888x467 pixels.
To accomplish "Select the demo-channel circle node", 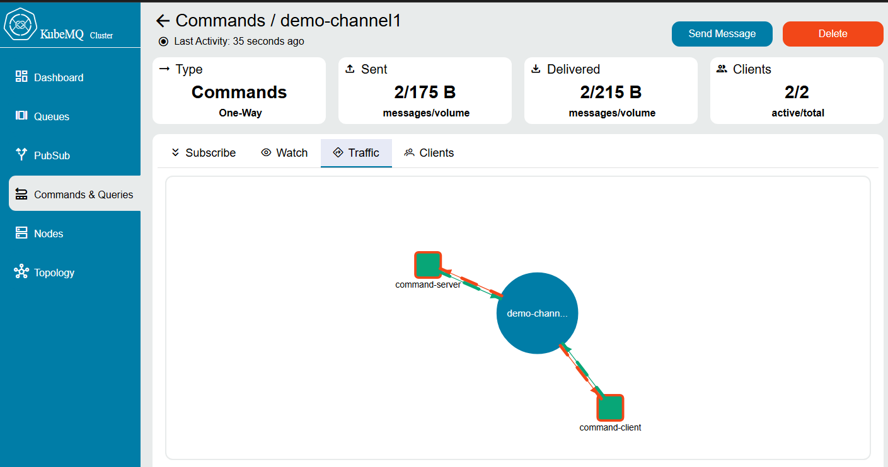I will coord(537,313).
